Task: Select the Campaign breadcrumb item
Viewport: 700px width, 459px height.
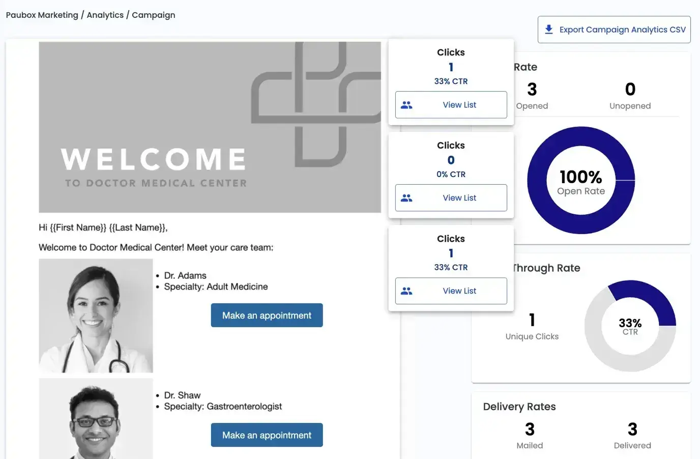Action: [153, 15]
